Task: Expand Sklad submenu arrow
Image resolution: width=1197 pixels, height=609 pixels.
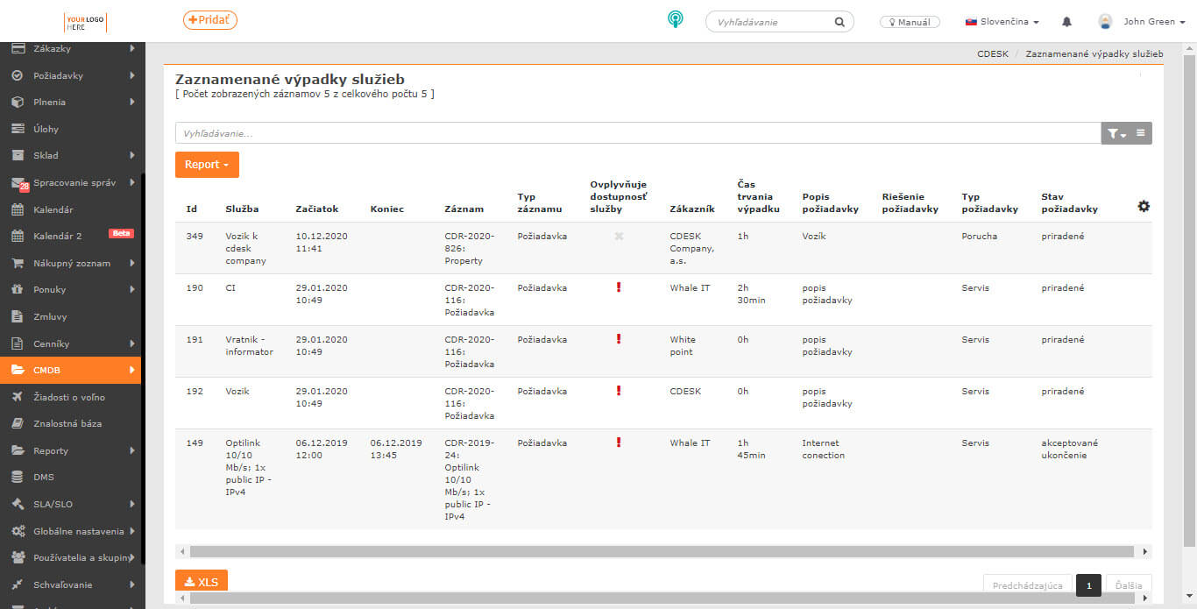Action: click(132, 155)
